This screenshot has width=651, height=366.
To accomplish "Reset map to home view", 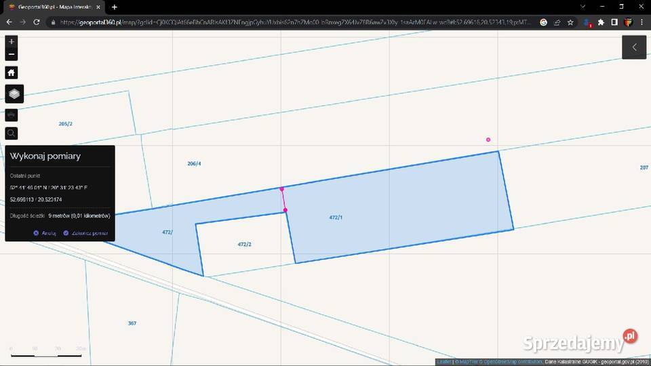I will 12,73.
